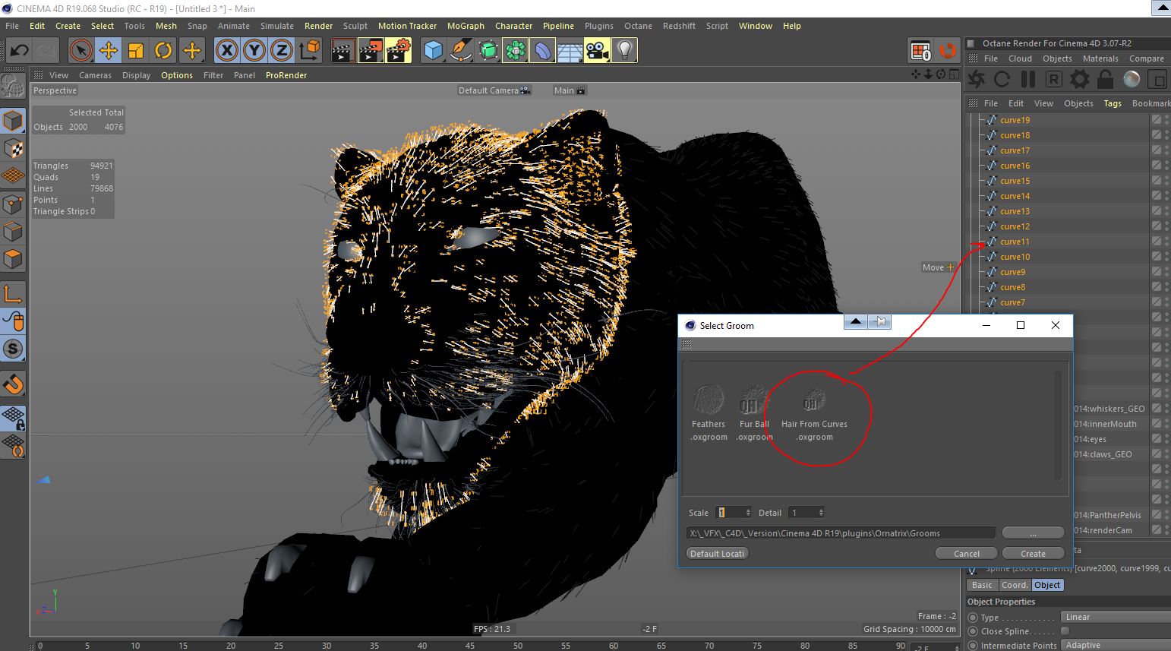Image resolution: width=1171 pixels, height=651 pixels.
Task: Open the spline Type dropdown showing Linear
Action: tap(1115, 617)
